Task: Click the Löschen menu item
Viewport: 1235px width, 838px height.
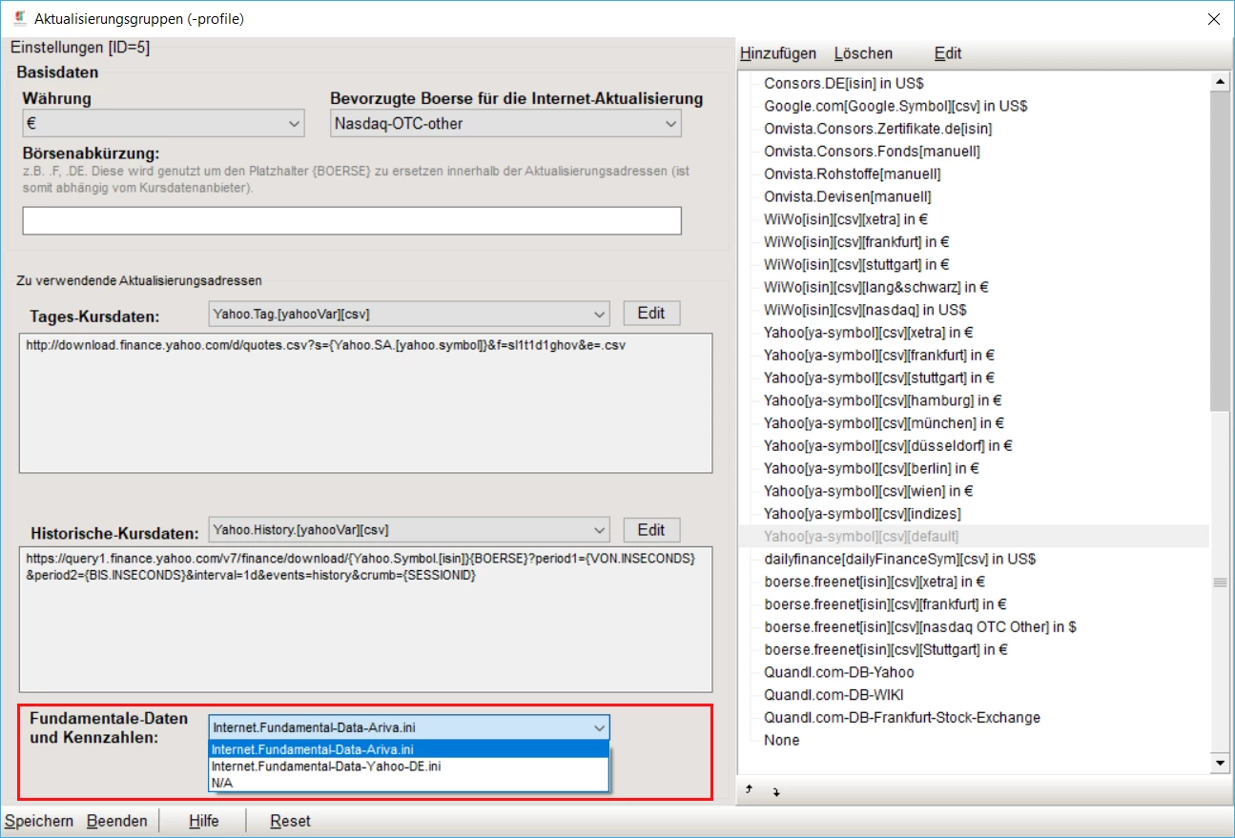Action: [x=863, y=53]
